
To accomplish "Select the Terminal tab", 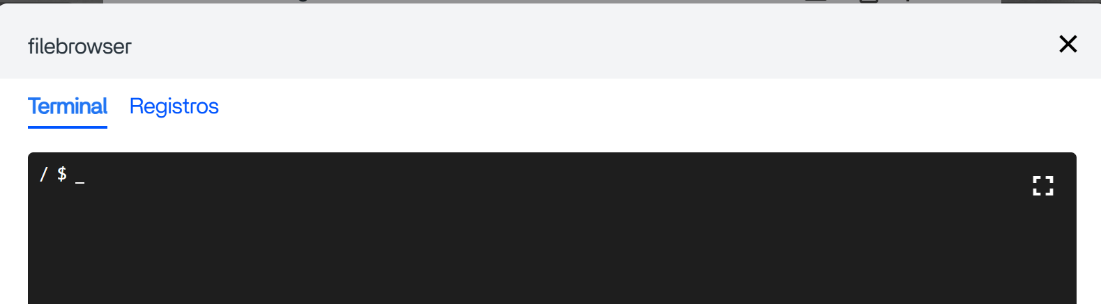I will (68, 106).
